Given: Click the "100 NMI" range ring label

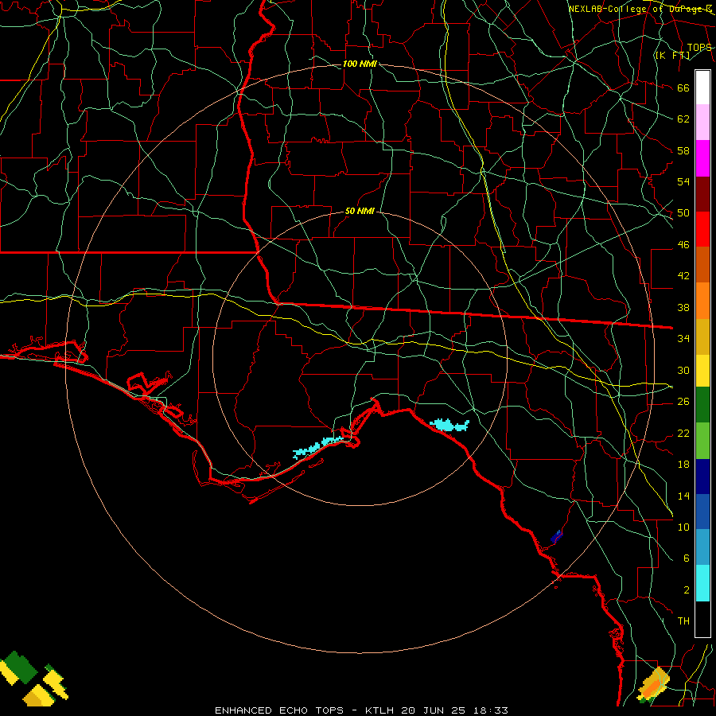Looking at the screenshot, I should (360, 64).
